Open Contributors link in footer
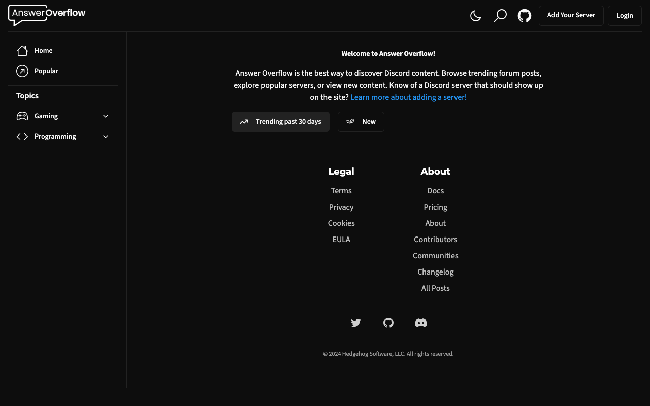 pyautogui.click(x=436, y=240)
